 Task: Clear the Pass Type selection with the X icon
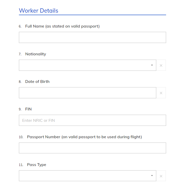pyautogui.click(x=161, y=176)
